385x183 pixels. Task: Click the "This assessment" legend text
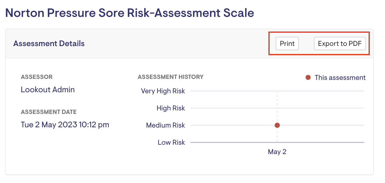coord(340,78)
